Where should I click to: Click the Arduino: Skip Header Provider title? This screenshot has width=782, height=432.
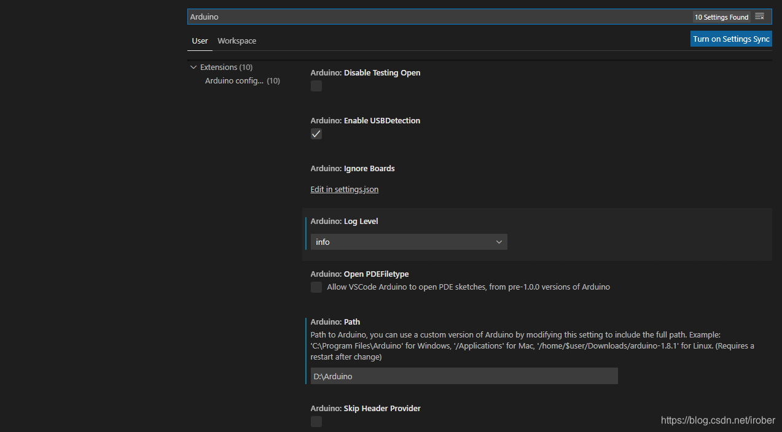pyautogui.click(x=366, y=408)
